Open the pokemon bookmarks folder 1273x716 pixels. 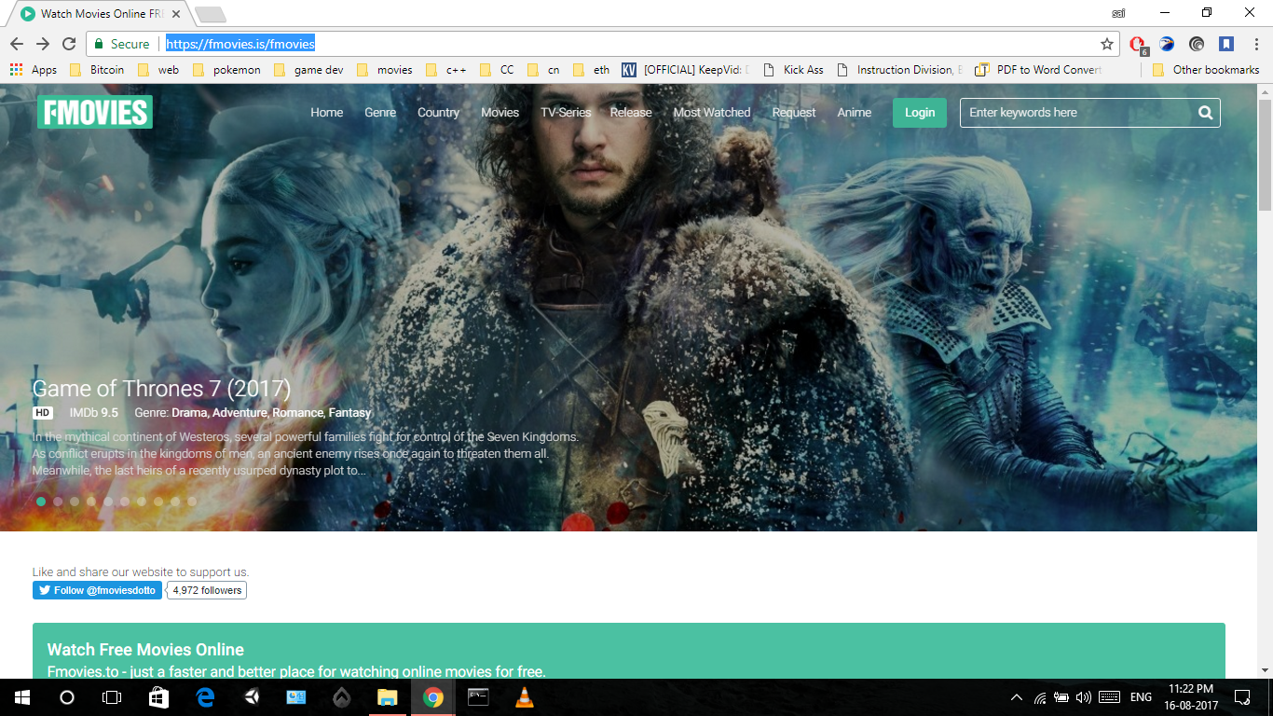coord(226,70)
